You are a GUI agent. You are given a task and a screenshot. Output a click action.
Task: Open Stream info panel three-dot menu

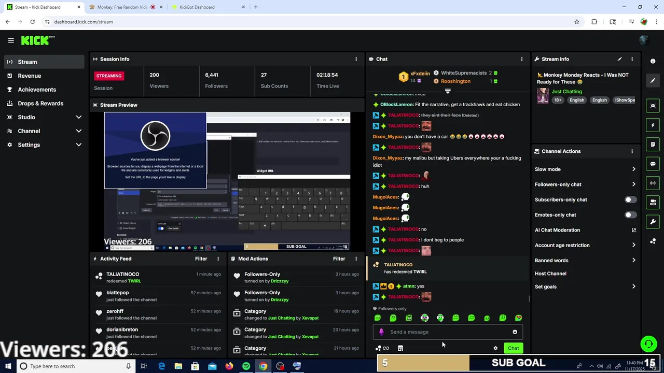(632, 59)
